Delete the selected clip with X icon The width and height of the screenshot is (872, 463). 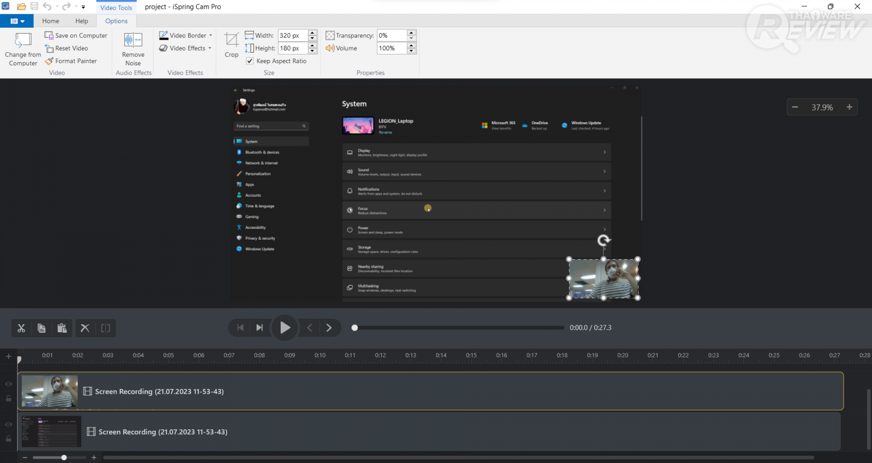tap(85, 328)
